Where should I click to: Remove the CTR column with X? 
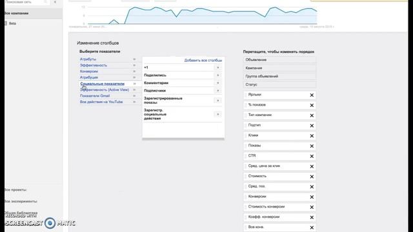(312, 156)
